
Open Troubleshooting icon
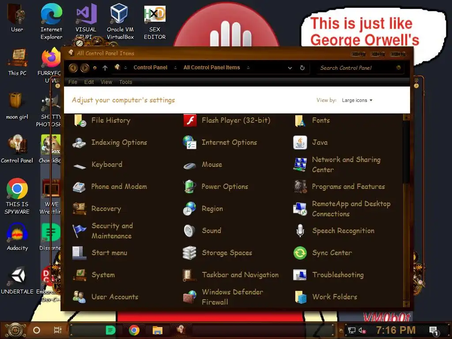pyautogui.click(x=300, y=275)
